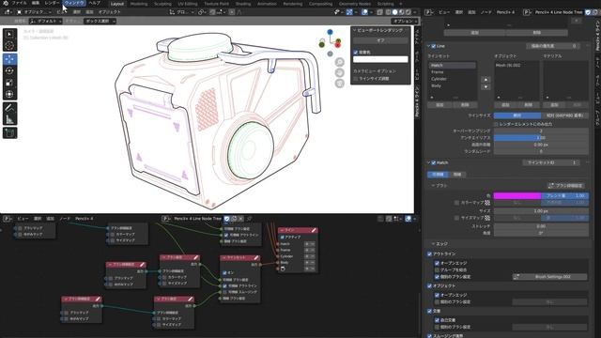Click the viewport pan hand gizmo
The height and width of the screenshot is (338, 601).
click(340, 73)
